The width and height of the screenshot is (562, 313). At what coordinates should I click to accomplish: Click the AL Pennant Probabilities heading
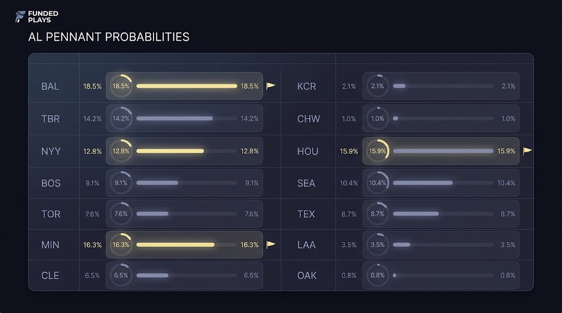click(109, 37)
